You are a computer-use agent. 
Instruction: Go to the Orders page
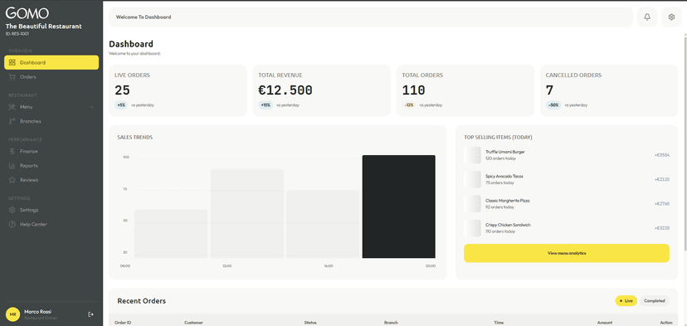point(51,77)
